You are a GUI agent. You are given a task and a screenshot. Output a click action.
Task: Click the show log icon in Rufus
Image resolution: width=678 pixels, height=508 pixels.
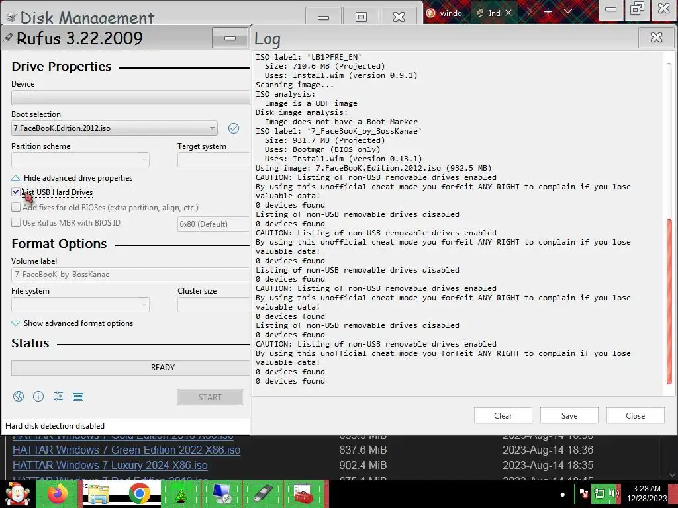(x=78, y=396)
